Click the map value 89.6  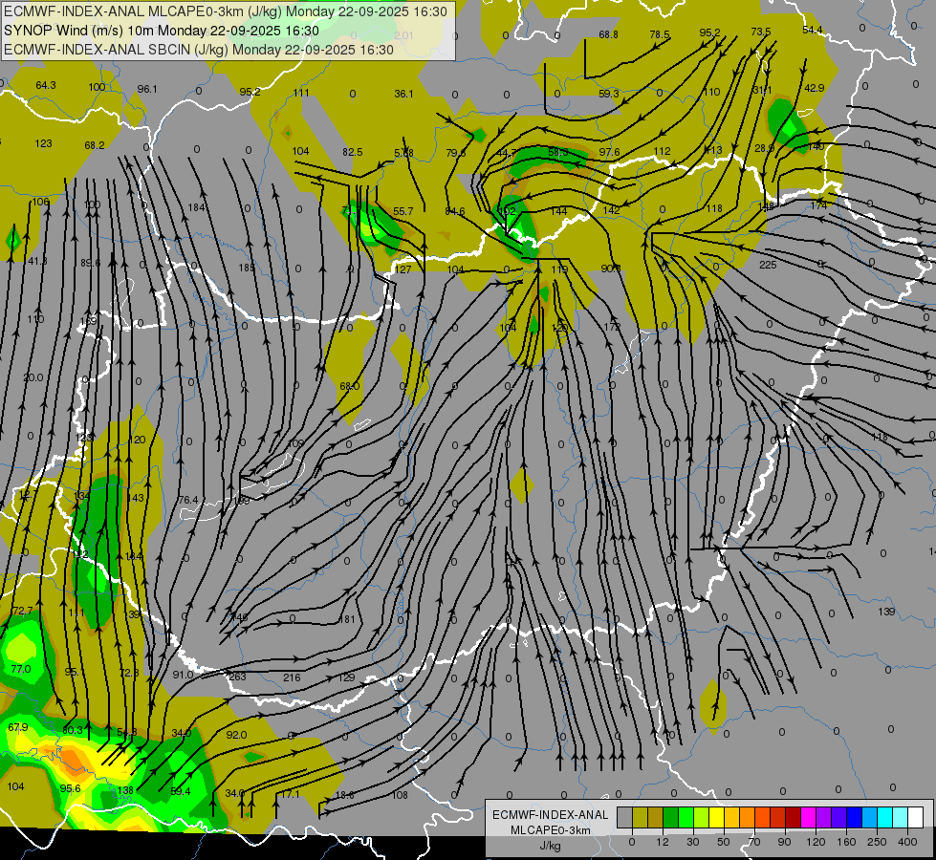(90, 263)
